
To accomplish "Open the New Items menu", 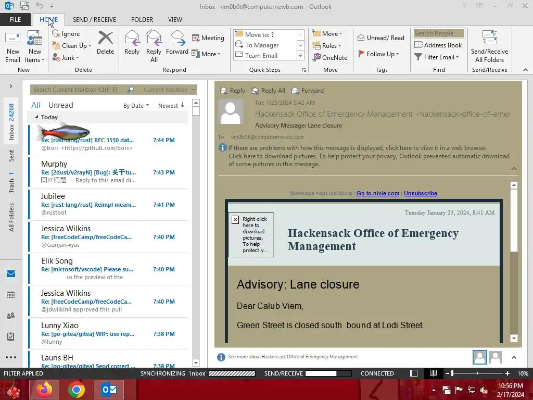I will click(35, 47).
